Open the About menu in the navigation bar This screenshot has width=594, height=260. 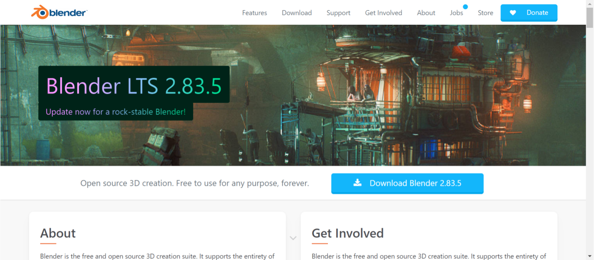coord(425,13)
